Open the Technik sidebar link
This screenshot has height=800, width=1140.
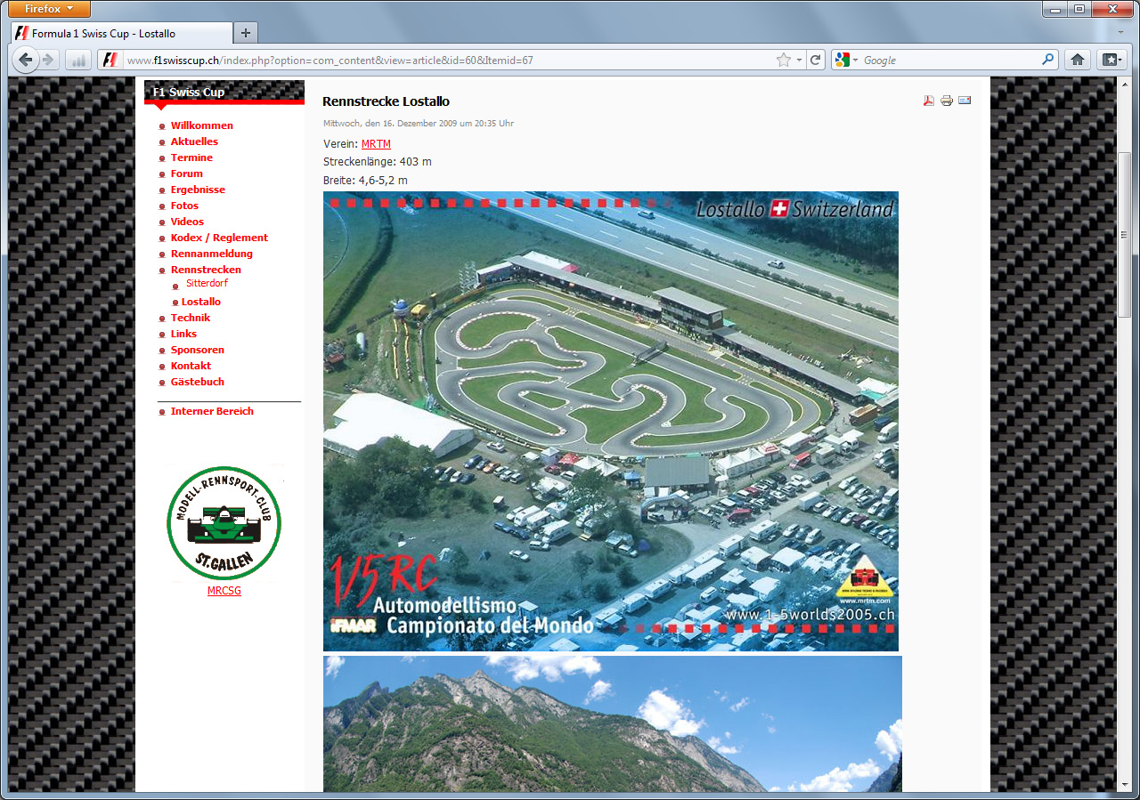[191, 318]
